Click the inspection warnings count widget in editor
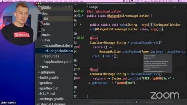The width and height of the screenshot is (187, 105). tap(175, 7)
